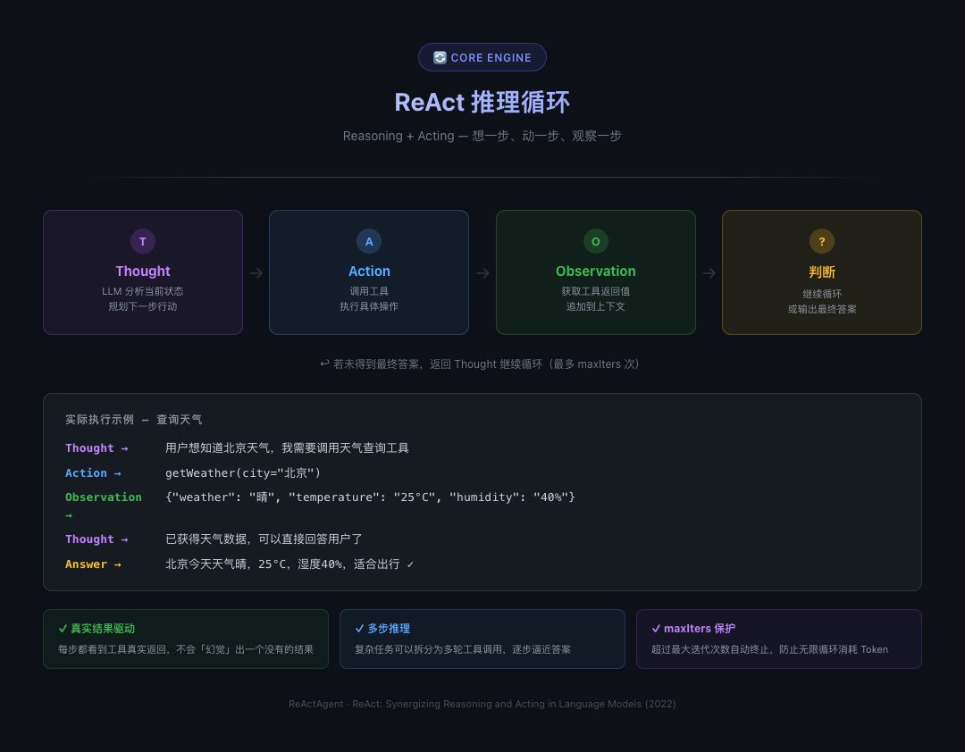The width and height of the screenshot is (965, 752).
Task: Click the second Thought → label
Action: [96, 539]
